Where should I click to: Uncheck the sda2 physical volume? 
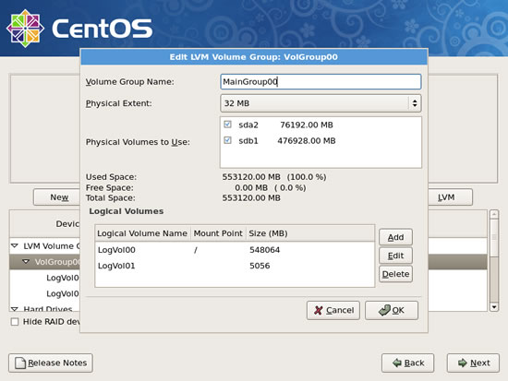[x=227, y=125]
